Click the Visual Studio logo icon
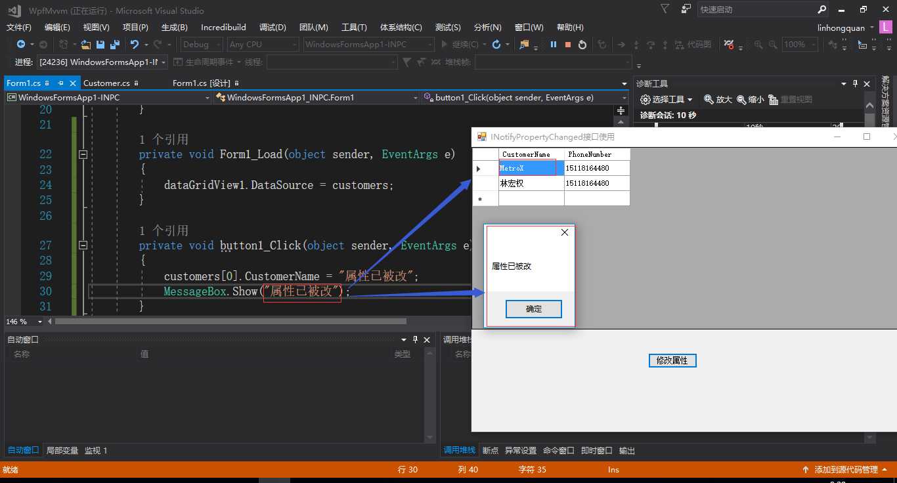This screenshot has width=897, height=483. pyautogui.click(x=14, y=10)
